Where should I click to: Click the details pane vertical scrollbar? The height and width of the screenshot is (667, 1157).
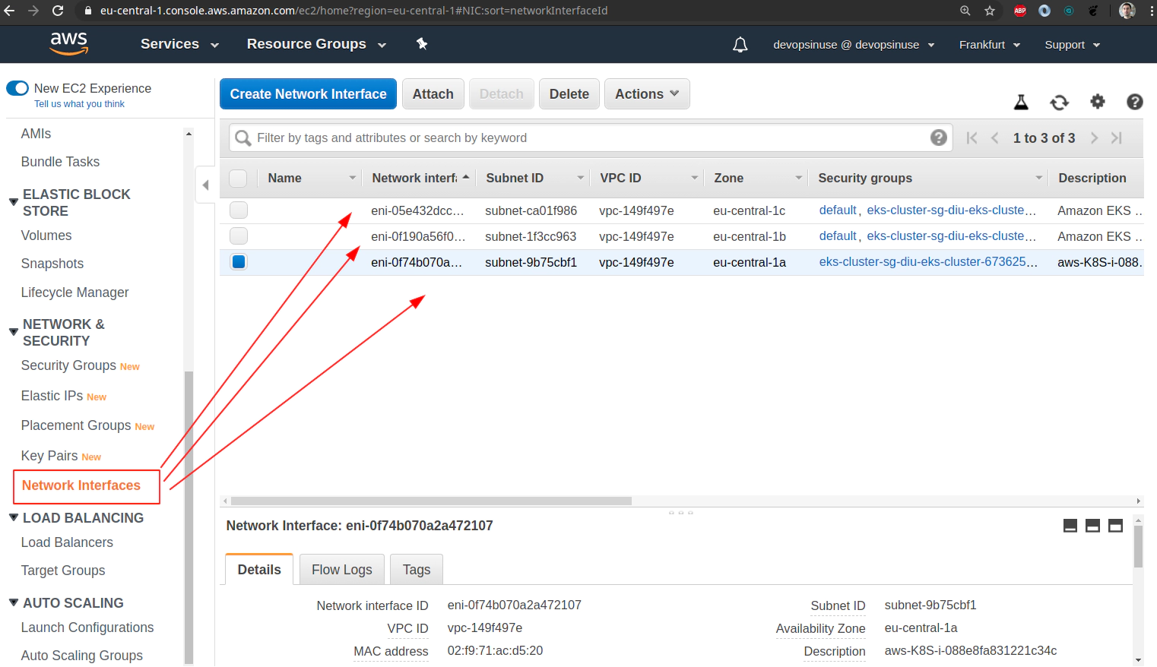(1138, 546)
